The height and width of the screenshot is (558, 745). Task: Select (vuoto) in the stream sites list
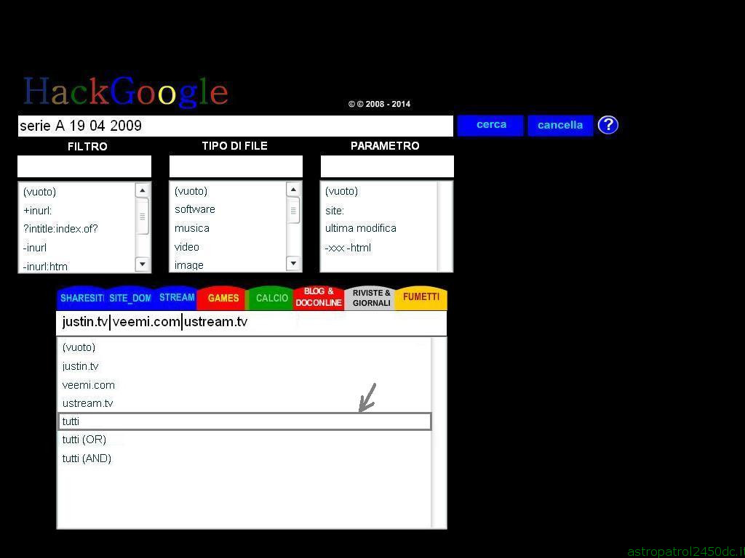pos(79,347)
